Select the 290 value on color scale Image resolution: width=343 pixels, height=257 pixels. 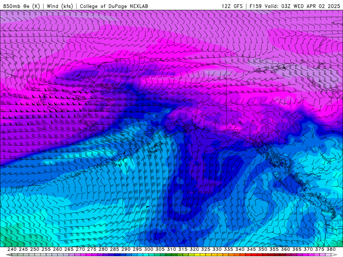[x=126, y=249]
